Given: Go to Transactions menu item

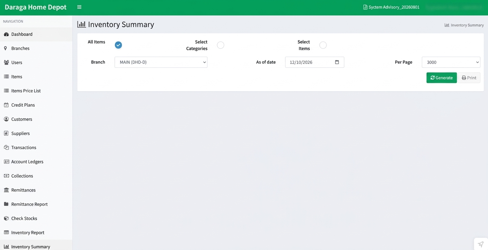Looking at the screenshot, I should pyautogui.click(x=36, y=147).
